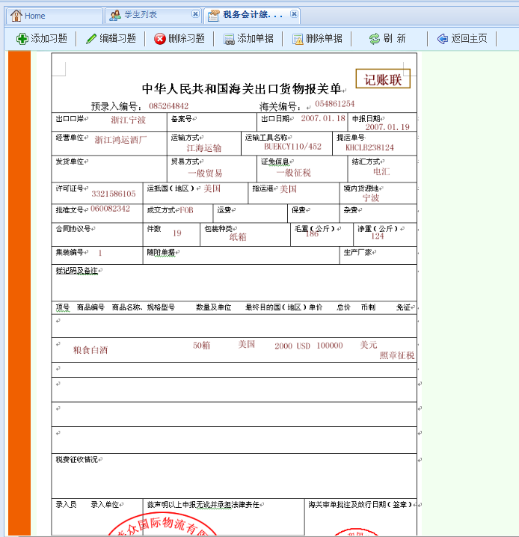Click the declaration date 2007.01.19

coord(387,127)
